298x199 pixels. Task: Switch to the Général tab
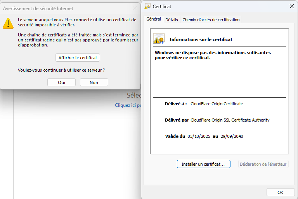(x=154, y=19)
